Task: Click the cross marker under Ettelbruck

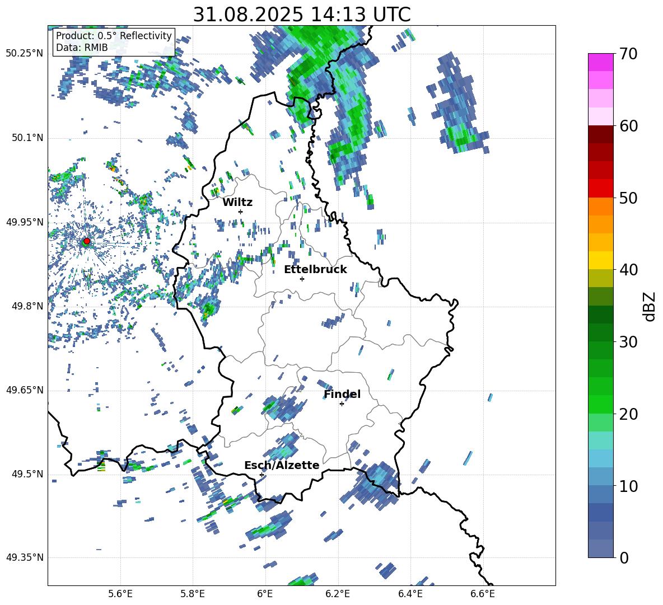Action: 302,279
